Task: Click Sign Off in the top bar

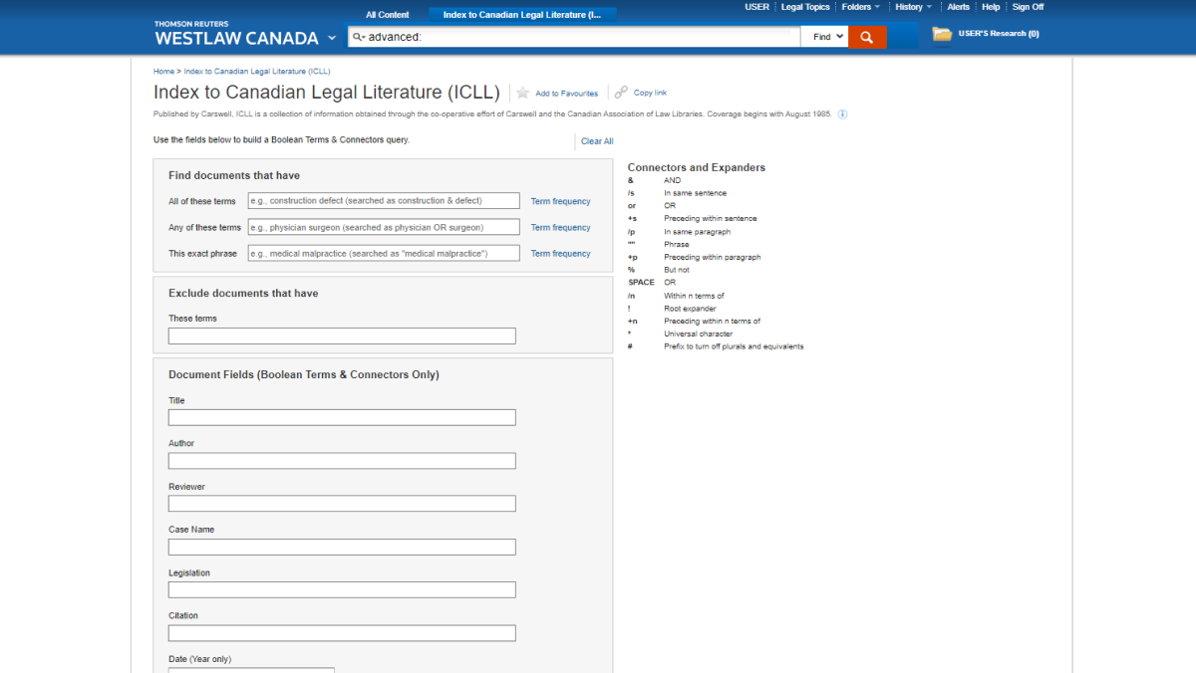Action: pyautogui.click(x=1028, y=7)
